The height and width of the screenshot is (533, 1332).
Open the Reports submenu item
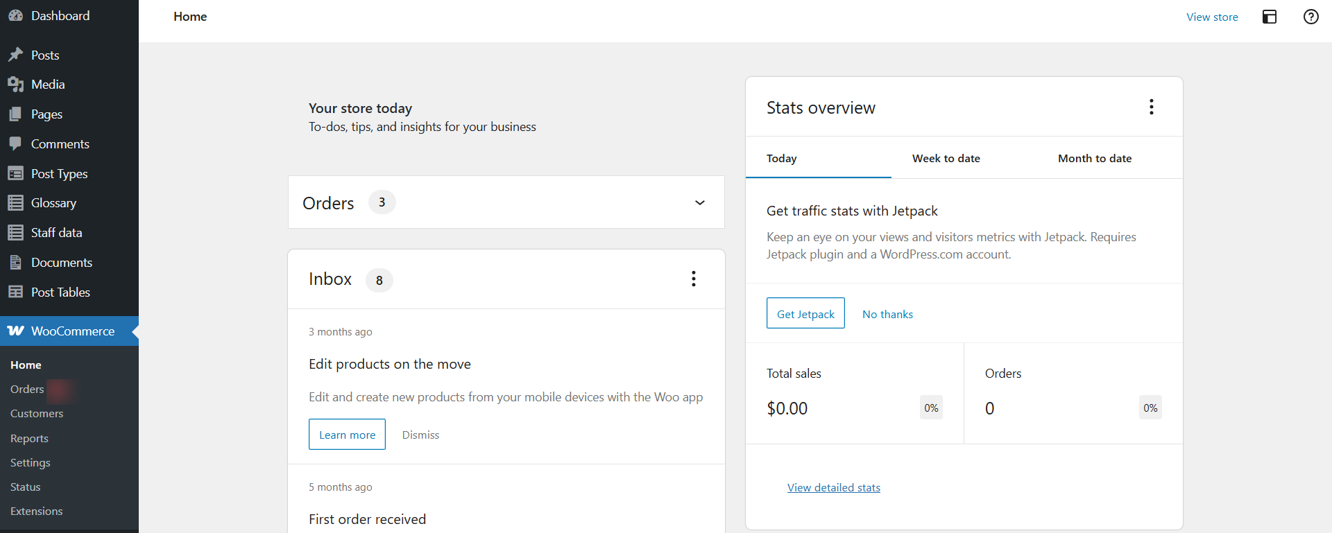(x=29, y=438)
